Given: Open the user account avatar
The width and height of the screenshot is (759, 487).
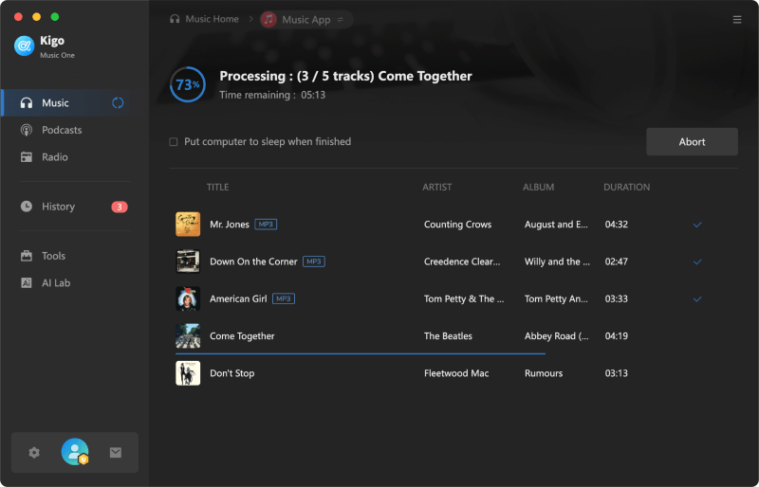Looking at the screenshot, I should [75, 452].
